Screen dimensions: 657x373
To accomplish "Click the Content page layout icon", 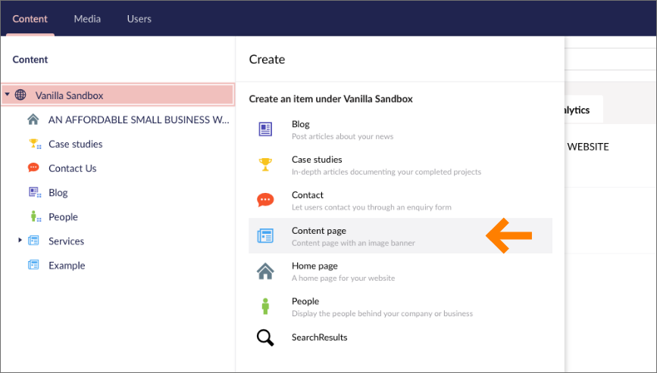I will pyautogui.click(x=265, y=236).
